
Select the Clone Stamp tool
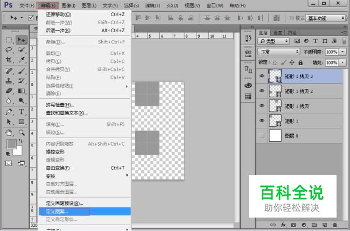[9, 81]
